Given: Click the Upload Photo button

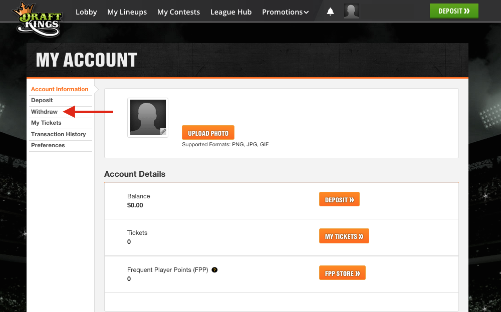Looking at the screenshot, I should pyautogui.click(x=208, y=133).
